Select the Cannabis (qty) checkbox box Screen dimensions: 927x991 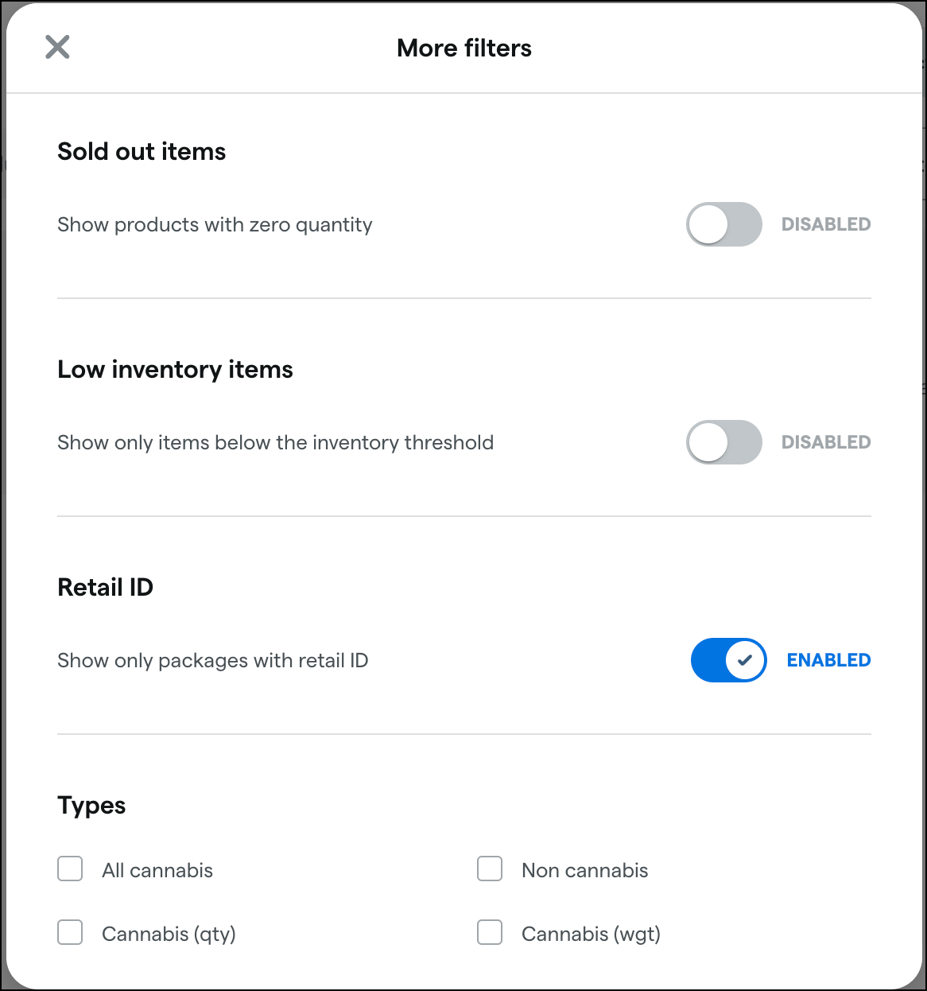click(70, 932)
